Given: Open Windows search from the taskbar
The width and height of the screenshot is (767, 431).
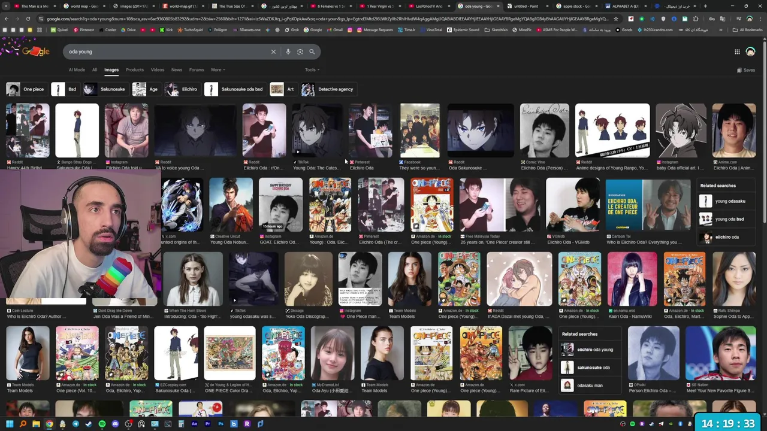Looking at the screenshot, I should (x=23, y=424).
